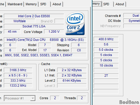Viewport: 140px width, 105px height.
Task: Click the BodNara watermark logo
Action: coord(129,102)
